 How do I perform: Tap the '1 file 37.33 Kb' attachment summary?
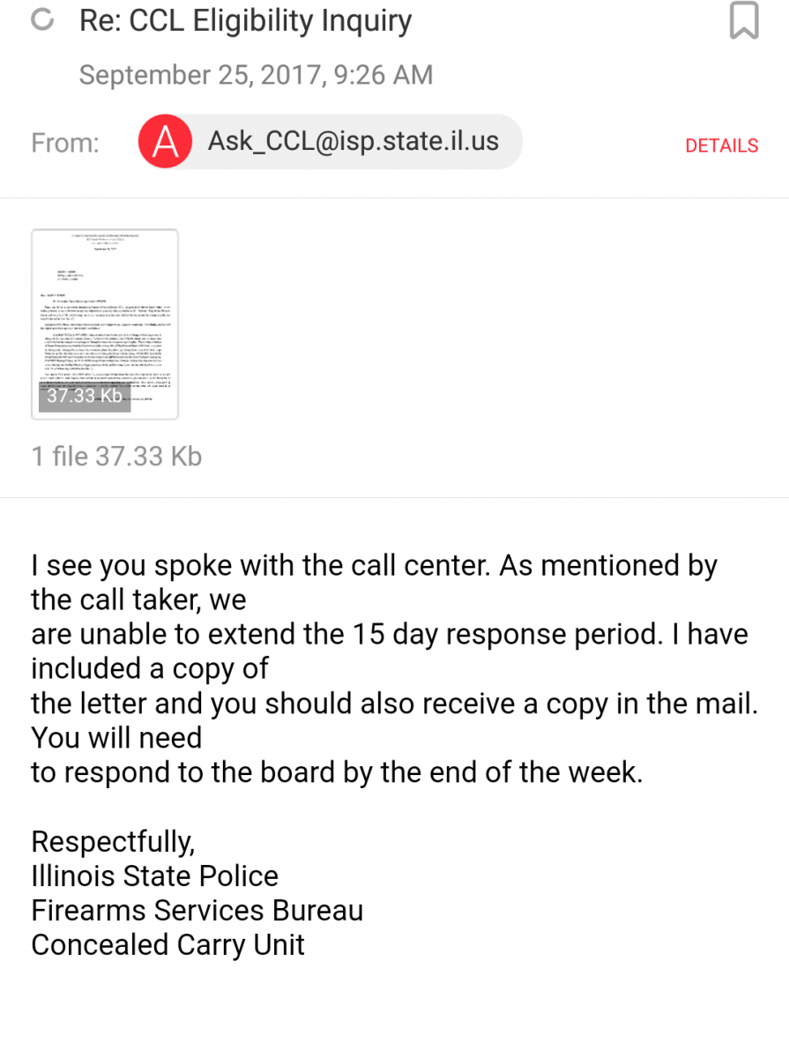click(x=117, y=456)
